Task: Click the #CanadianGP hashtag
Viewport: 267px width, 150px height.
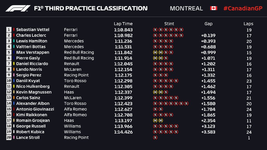Action: pos(242,8)
